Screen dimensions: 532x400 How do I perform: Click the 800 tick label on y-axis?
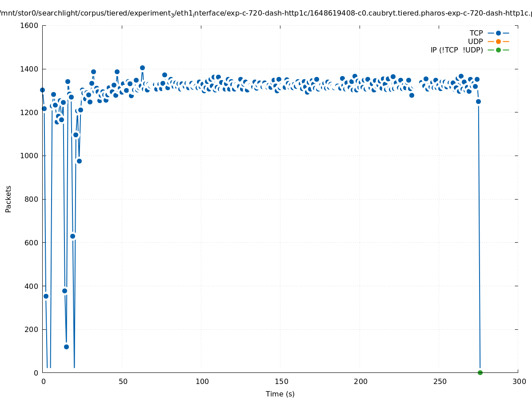tap(31, 199)
